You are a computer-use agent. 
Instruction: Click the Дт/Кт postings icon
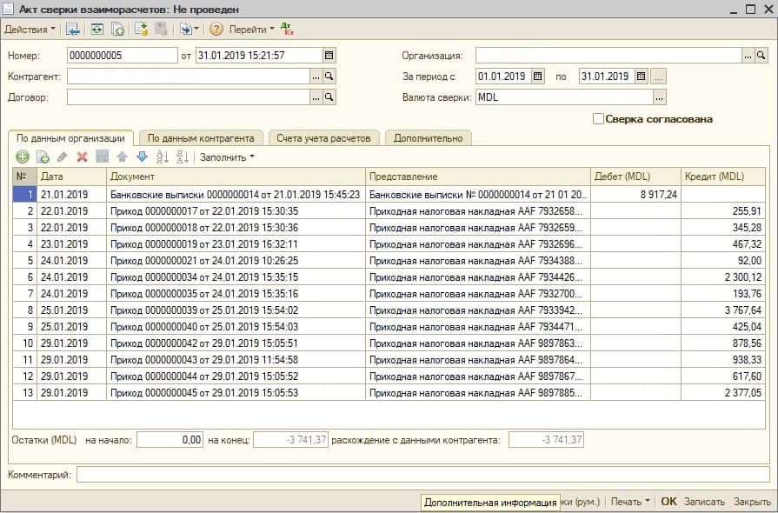tap(287, 30)
